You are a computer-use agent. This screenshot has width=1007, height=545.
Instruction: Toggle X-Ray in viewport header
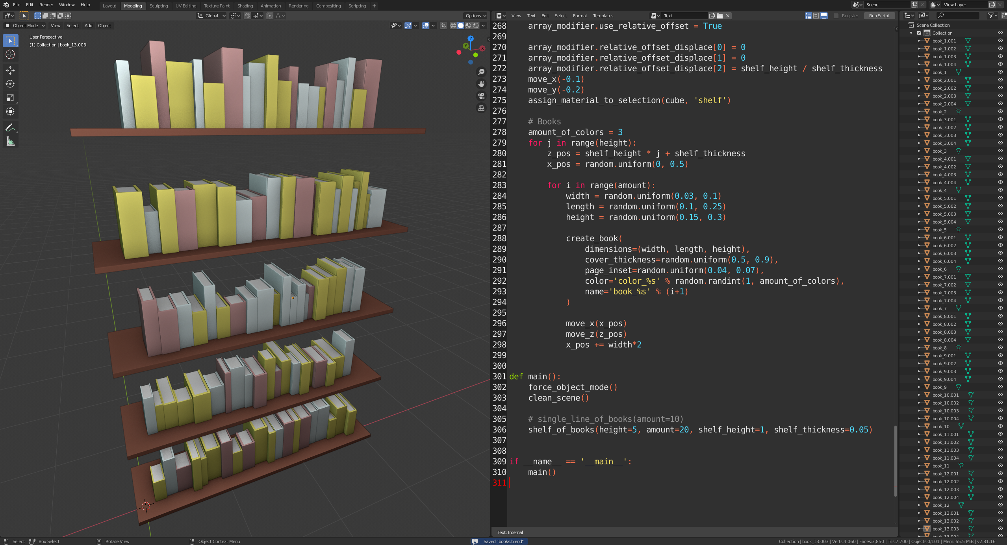coord(443,26)
